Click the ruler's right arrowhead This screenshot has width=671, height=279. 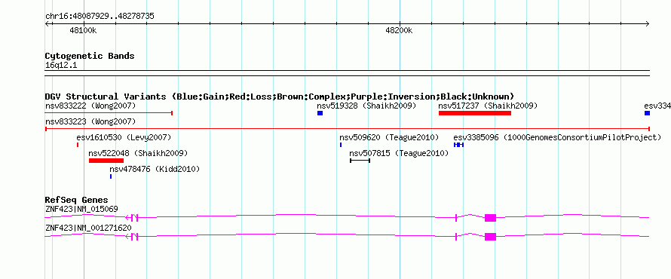648,23
